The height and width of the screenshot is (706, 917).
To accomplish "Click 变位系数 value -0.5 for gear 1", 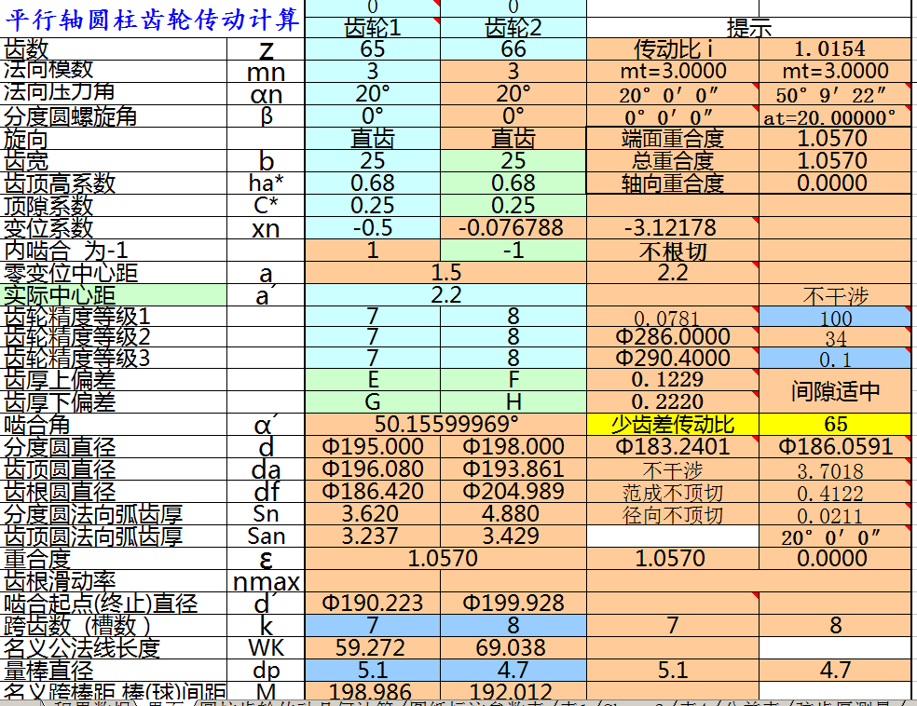I will 373,228.
